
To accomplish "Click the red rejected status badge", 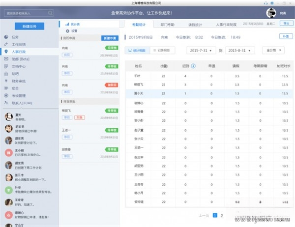I will coord(112,85).
